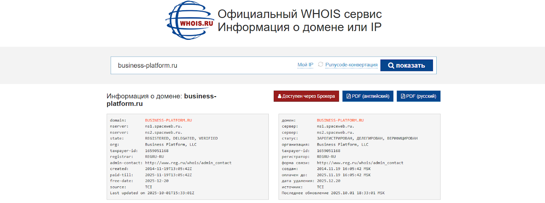Click the page heading Официальный WHOIS сервис
545x203 pixels.
point(300,14)
